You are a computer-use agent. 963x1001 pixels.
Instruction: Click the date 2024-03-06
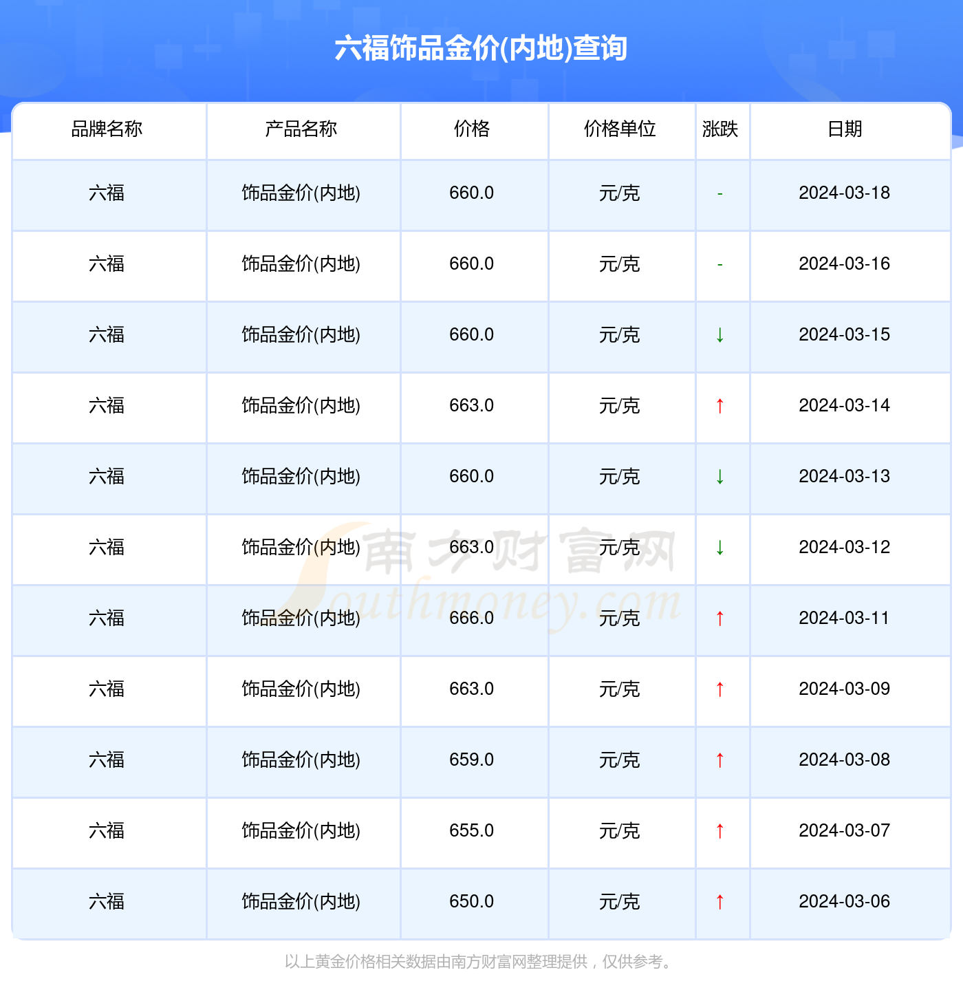[845, 901]
